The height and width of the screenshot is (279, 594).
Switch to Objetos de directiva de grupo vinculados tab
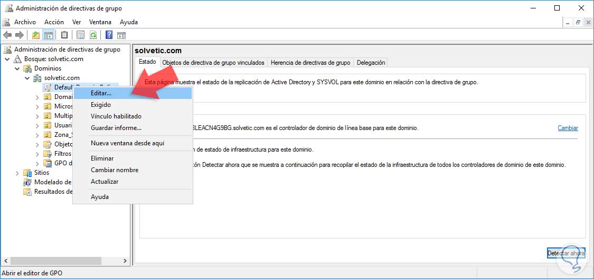tap(213, 63)
